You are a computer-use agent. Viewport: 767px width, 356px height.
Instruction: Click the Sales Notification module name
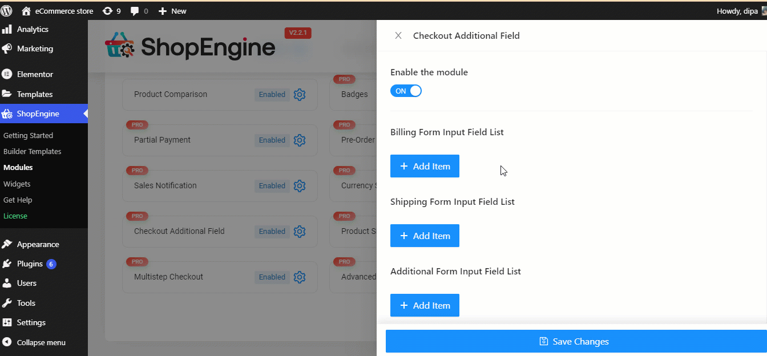click(x=165, y=185)
